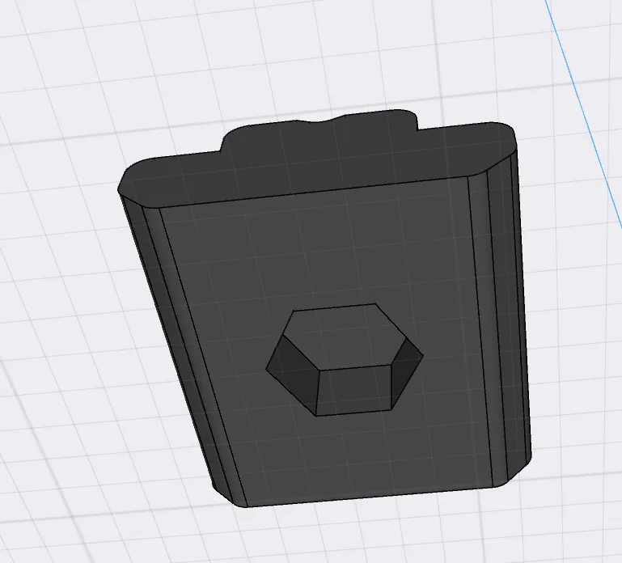
Task: Pick the hexagon's right angled wall face
Action: click(407, 367)
